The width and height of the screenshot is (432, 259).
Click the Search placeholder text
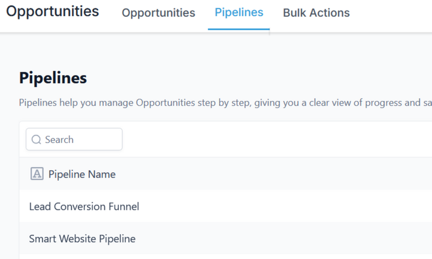coord(59,140)
